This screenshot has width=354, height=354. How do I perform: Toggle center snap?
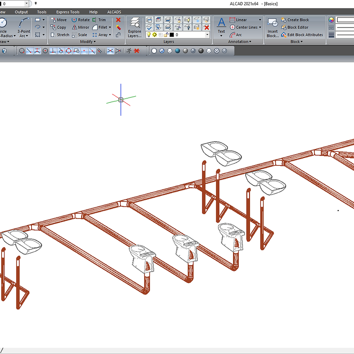point(45,51)
